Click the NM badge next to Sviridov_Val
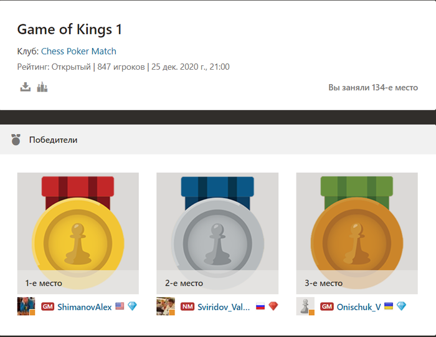This screenshot has height=337, width=436. (x=187, y=306)
